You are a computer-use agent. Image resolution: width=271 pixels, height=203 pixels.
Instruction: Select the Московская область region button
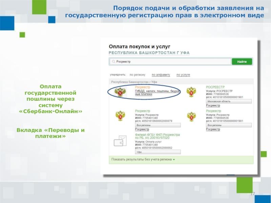pos(229,101)
